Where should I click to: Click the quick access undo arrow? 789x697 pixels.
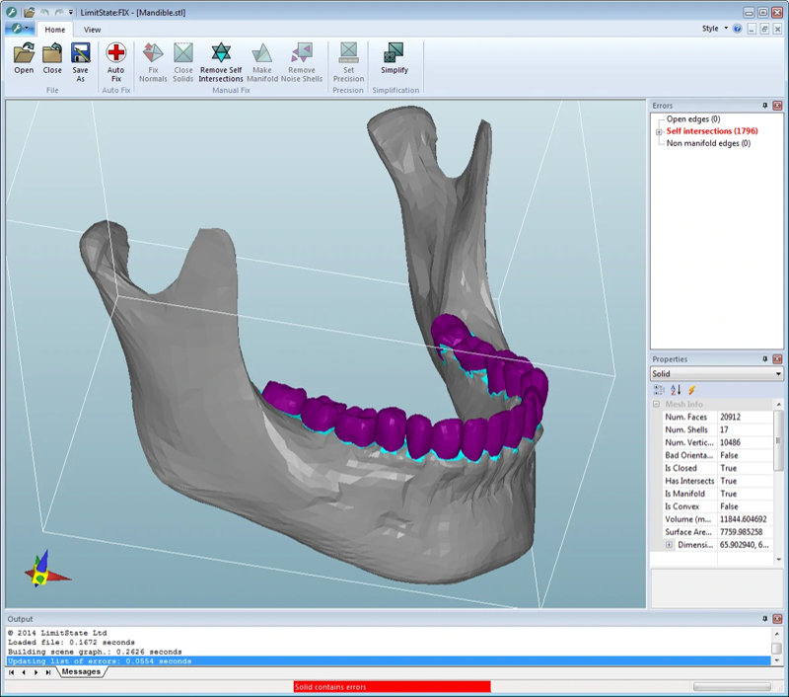coord(45,12)
